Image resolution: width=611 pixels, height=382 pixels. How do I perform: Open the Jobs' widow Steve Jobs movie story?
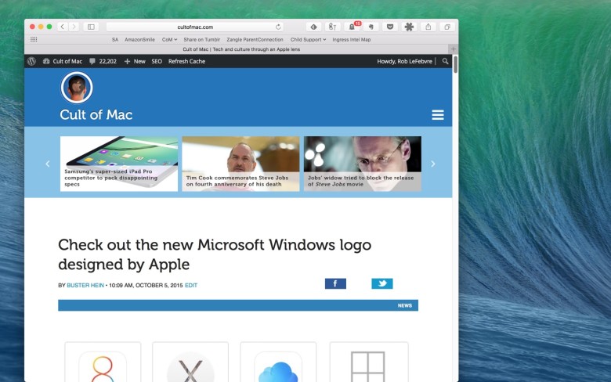click(363, 164)
